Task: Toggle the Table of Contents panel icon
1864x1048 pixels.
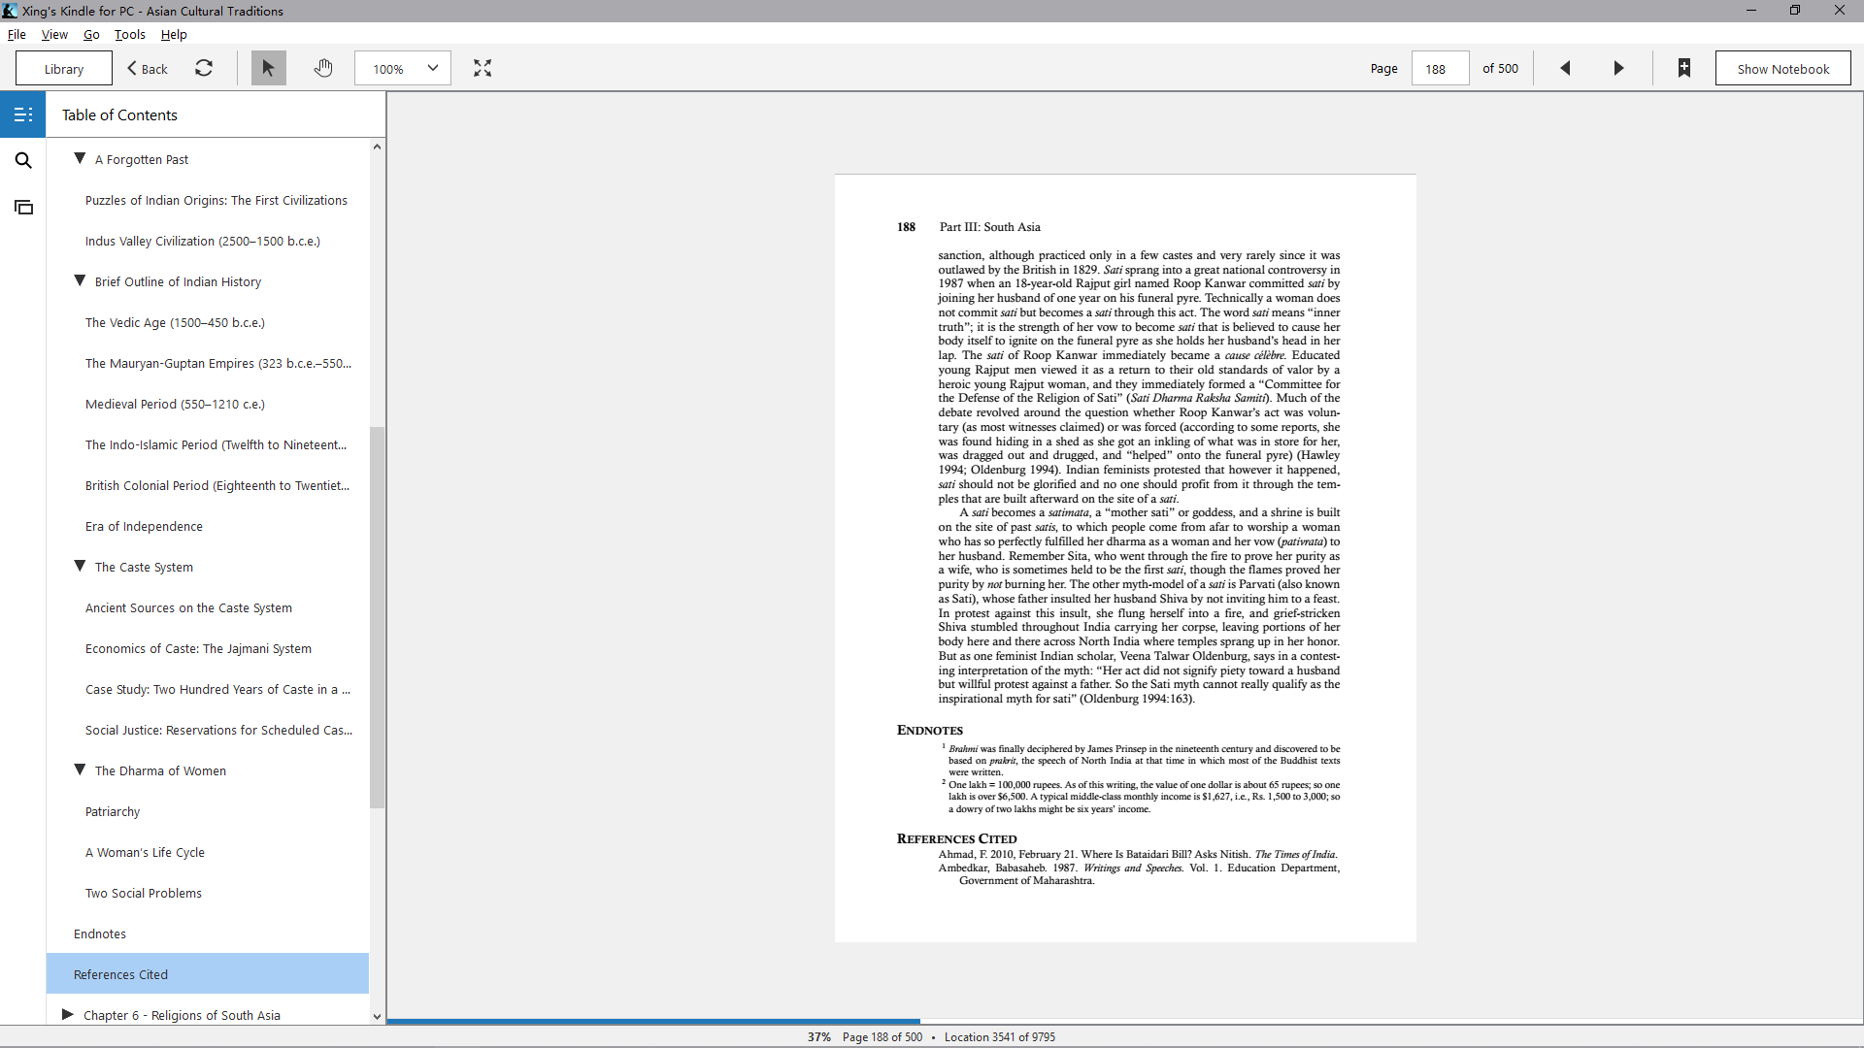Action: tap(23, 115)
